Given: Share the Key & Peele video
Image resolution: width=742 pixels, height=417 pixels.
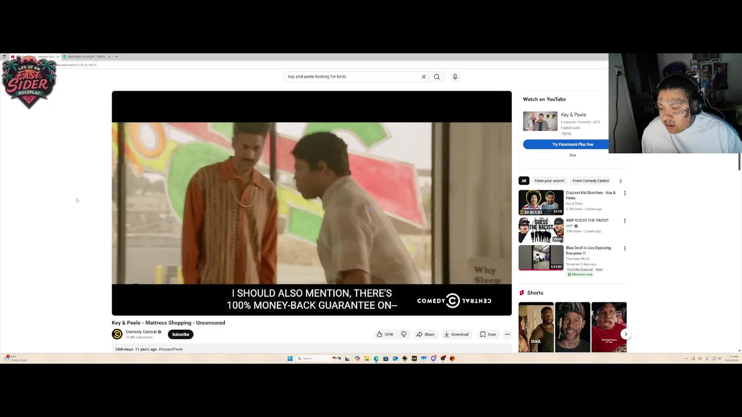Looking at the screenshot, I should 425,334.
